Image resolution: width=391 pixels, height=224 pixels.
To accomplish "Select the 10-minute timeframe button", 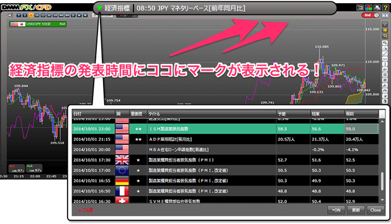I will pos(37,16).
